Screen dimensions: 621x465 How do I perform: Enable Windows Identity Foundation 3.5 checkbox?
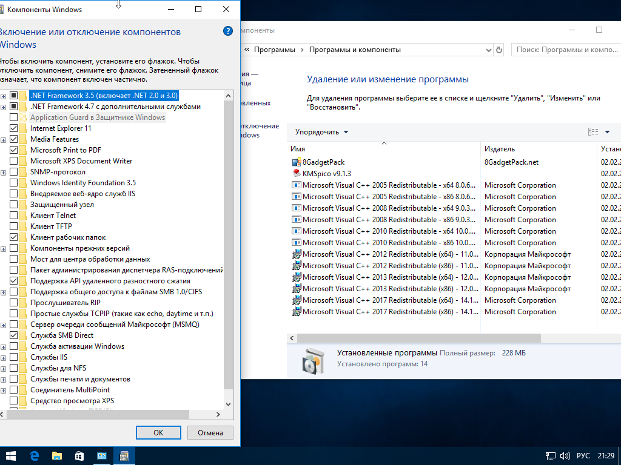pyautogui.click(x=13, y=183)
